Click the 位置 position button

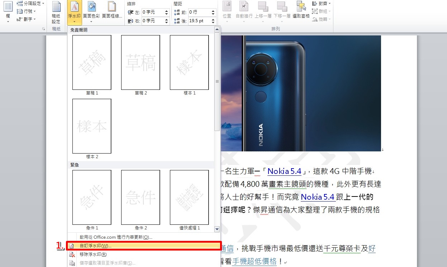click(227, 12)
